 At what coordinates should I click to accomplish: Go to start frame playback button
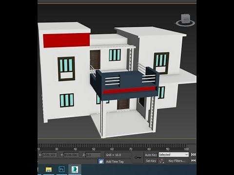pos(193,155)
